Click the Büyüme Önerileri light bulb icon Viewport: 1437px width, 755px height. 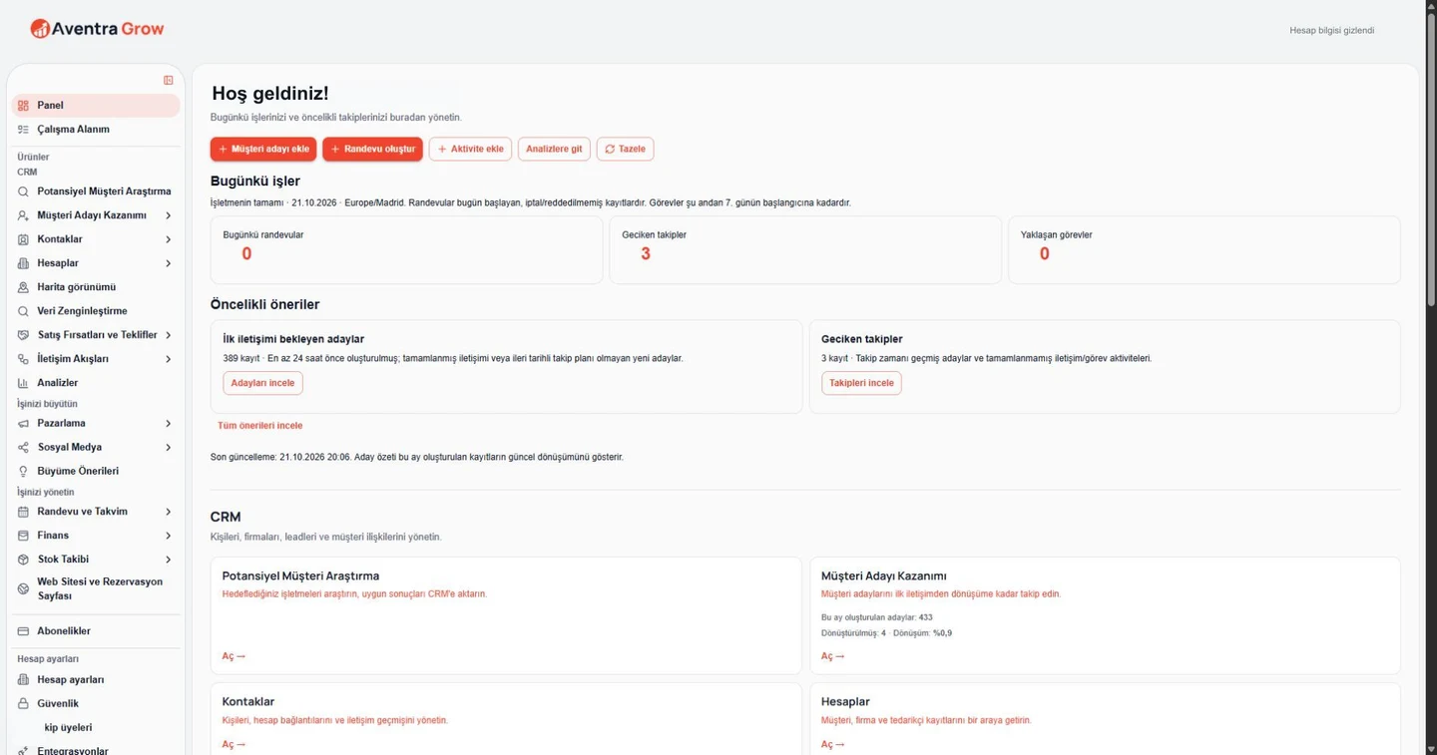pos(24,472)
